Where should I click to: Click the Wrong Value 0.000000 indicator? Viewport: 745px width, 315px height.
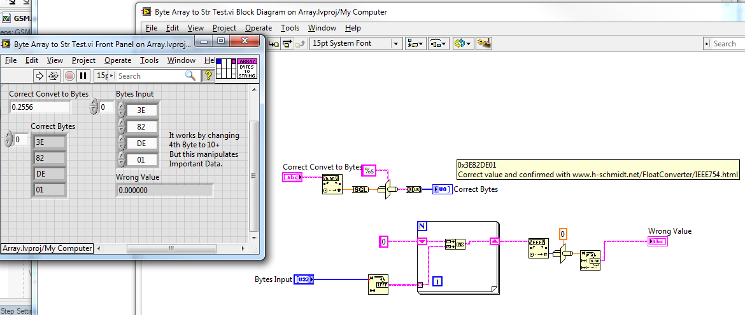[164, 189]
